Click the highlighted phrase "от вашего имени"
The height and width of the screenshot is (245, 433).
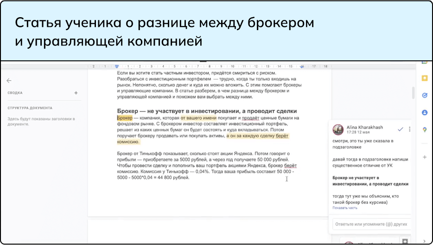click(198, 118)
